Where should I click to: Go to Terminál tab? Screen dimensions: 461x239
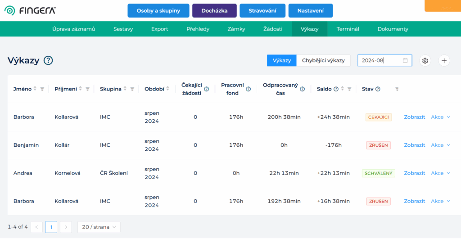coord(348,29)
